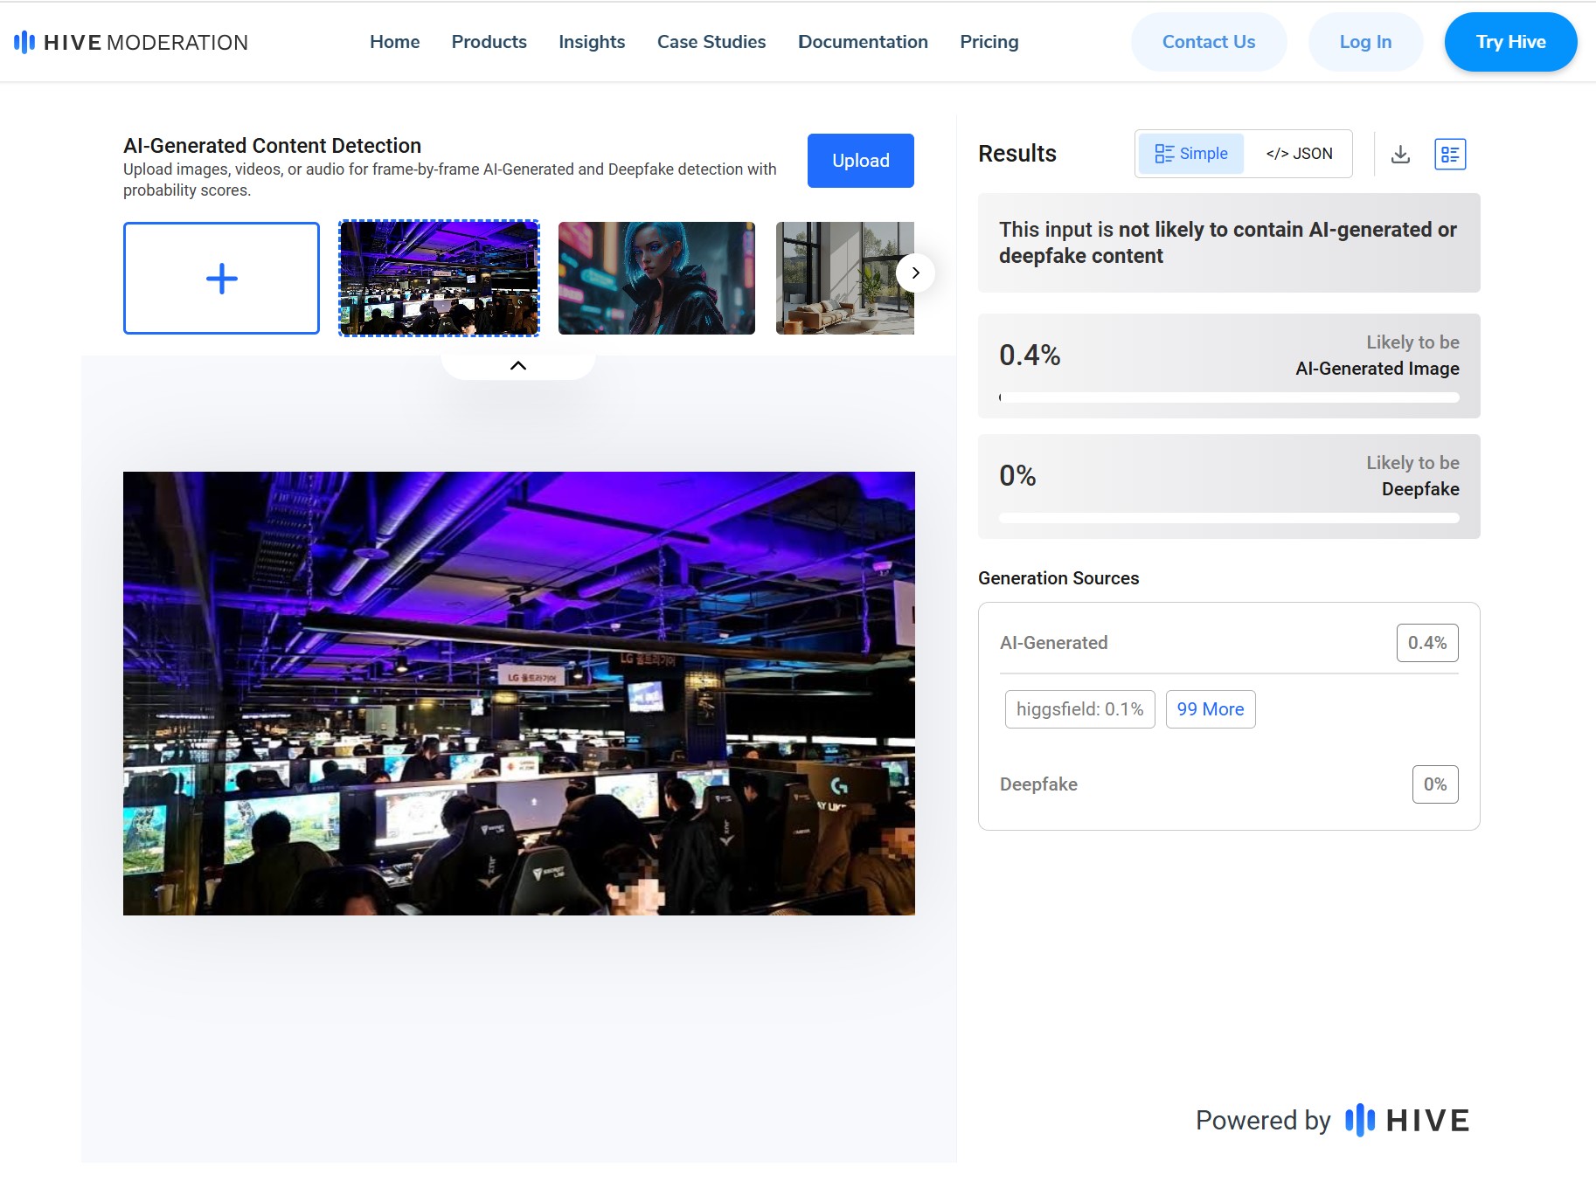Collapse the sample gallery with chevron
This screenshot has height=1181, width=1596.
[x=518, y=365]
